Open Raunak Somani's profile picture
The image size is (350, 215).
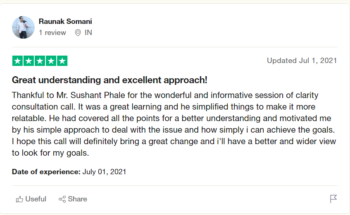tap(23, 27)
